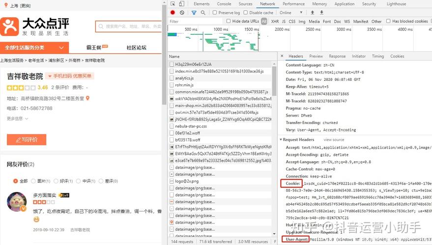Open the request Cookies tab
Image resolution: width=432 pixels, height=245 pixels.
[x=397, y=56]
